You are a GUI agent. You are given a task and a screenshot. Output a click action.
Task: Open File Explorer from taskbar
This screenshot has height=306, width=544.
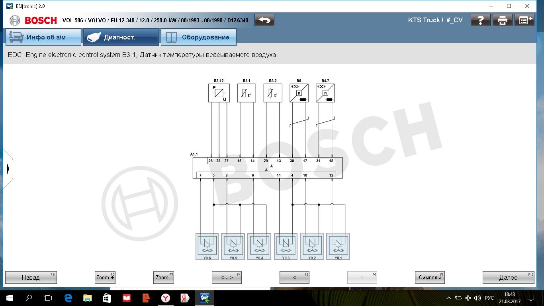[88, 298]
